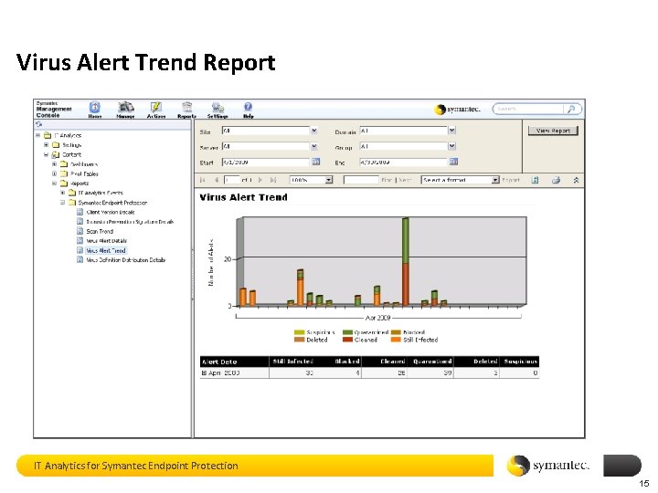658x493 pixels.
Task: Open the Select a format dropdown
Action: pos(495,180)
